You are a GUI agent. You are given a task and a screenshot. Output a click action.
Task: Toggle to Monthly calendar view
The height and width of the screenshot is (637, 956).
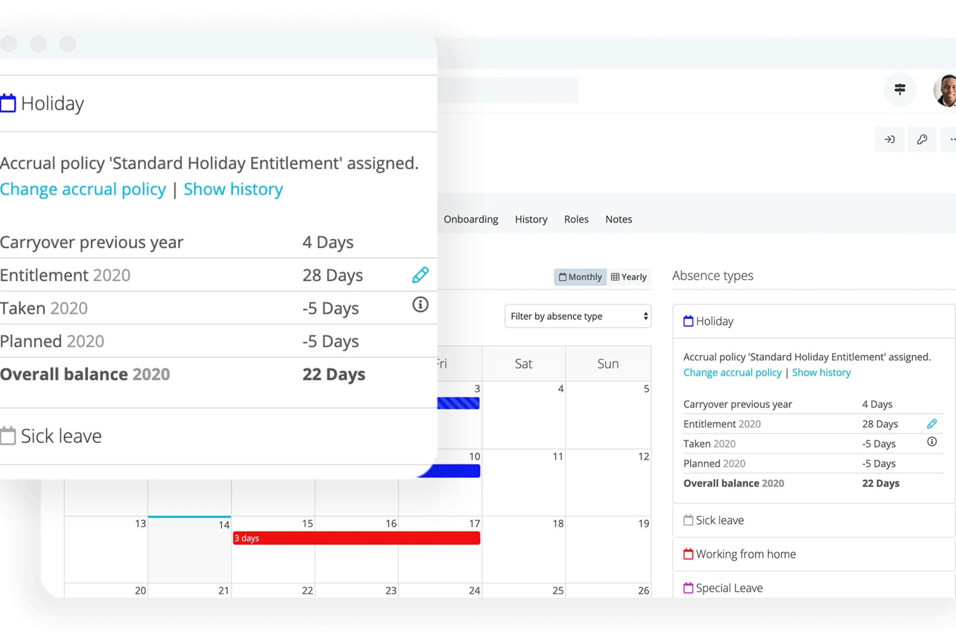[578, 277]
